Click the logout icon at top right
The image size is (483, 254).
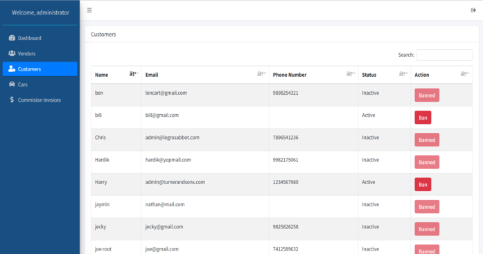(x=473, y=10)
